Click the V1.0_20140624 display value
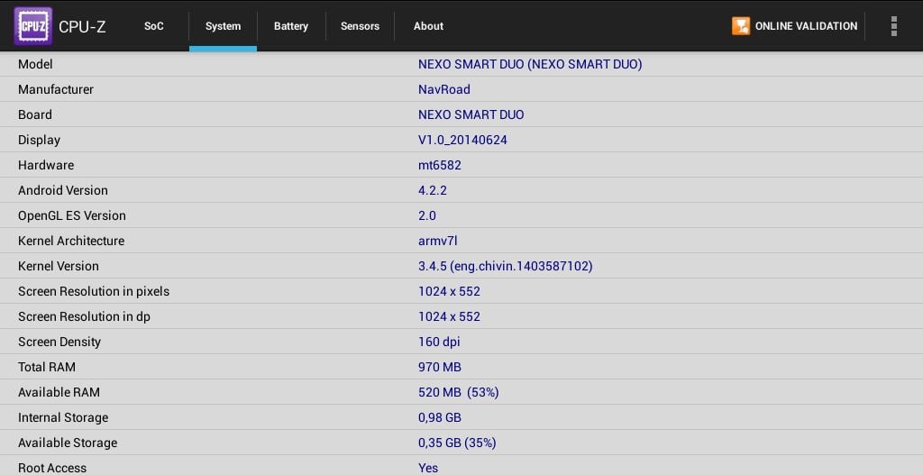This screenshot has height=475, width=923. [462, 140]
